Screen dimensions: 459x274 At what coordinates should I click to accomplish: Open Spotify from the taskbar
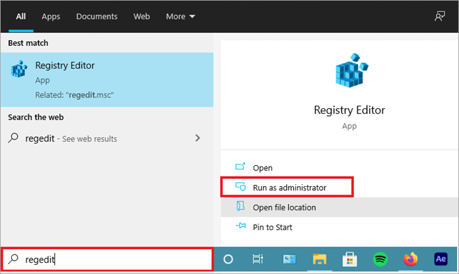click(x=380, y=260)
